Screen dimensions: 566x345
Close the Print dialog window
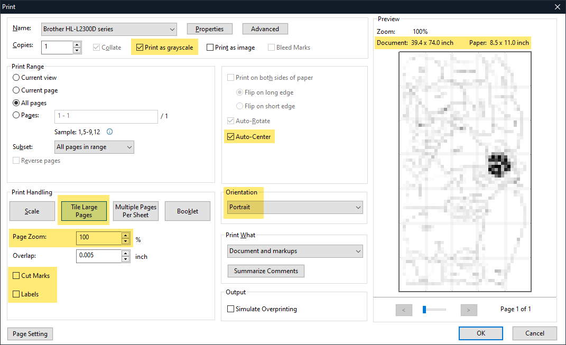[557, 6]
